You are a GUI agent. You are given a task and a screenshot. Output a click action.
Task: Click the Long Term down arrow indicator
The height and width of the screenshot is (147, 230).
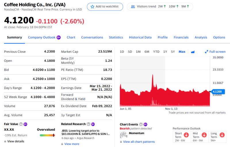point(222,135)
